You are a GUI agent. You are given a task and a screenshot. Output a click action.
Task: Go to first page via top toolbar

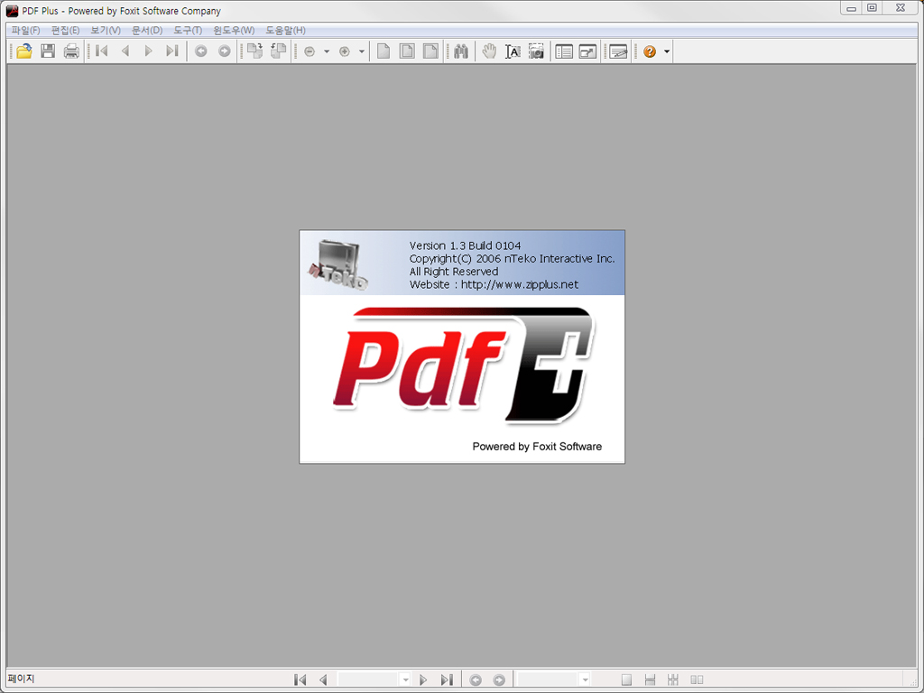coord(102,51)
